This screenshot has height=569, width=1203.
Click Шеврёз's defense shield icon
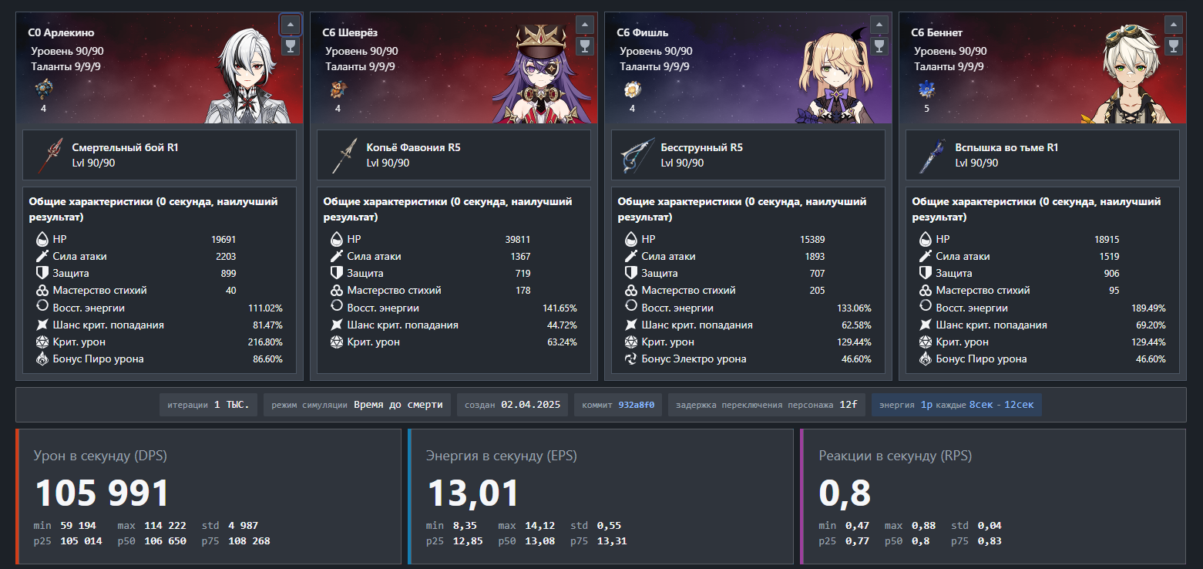click(337, 273)
